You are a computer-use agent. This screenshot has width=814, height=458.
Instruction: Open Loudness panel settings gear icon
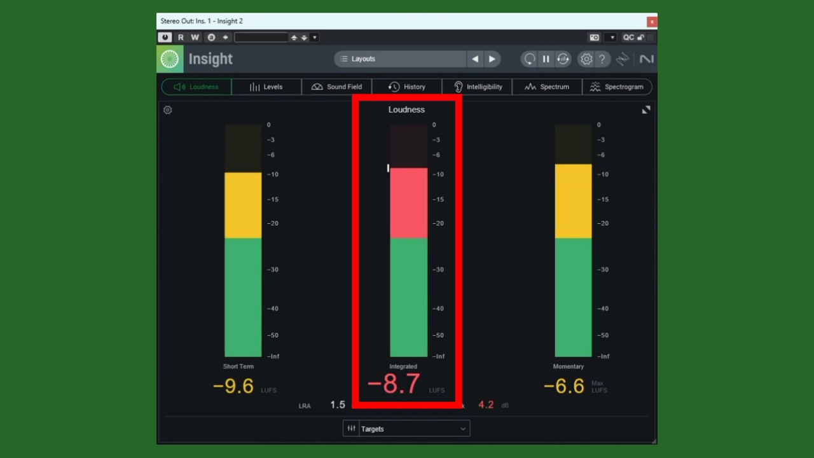click(x=168, y=110)
